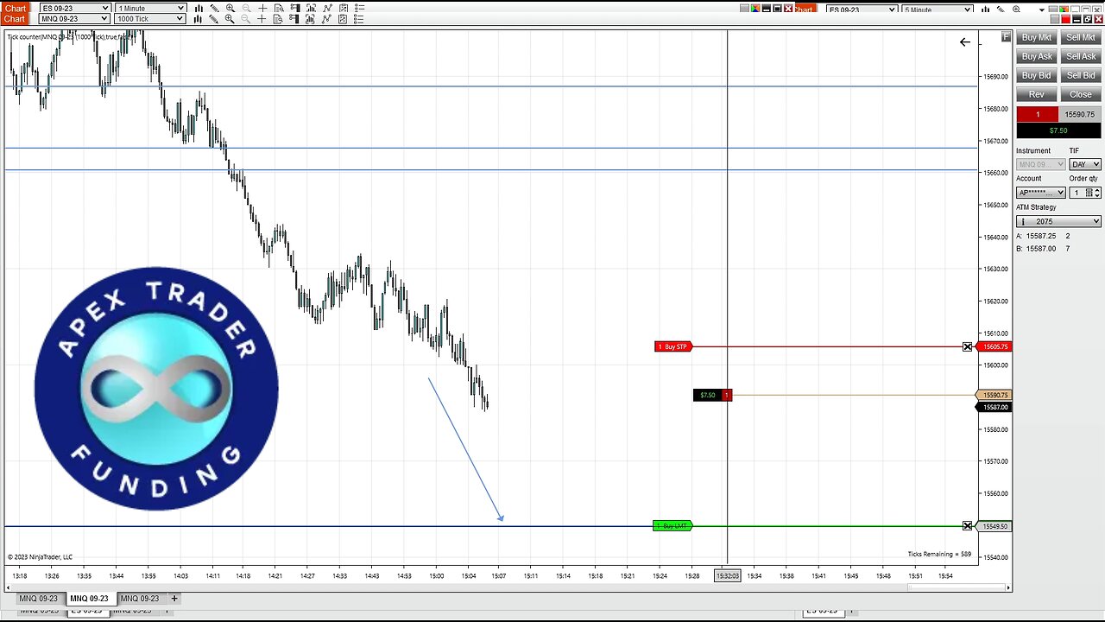1105x622 pixels.
Task: Click the green Buy LMT order label
Action: coord(672,526)
